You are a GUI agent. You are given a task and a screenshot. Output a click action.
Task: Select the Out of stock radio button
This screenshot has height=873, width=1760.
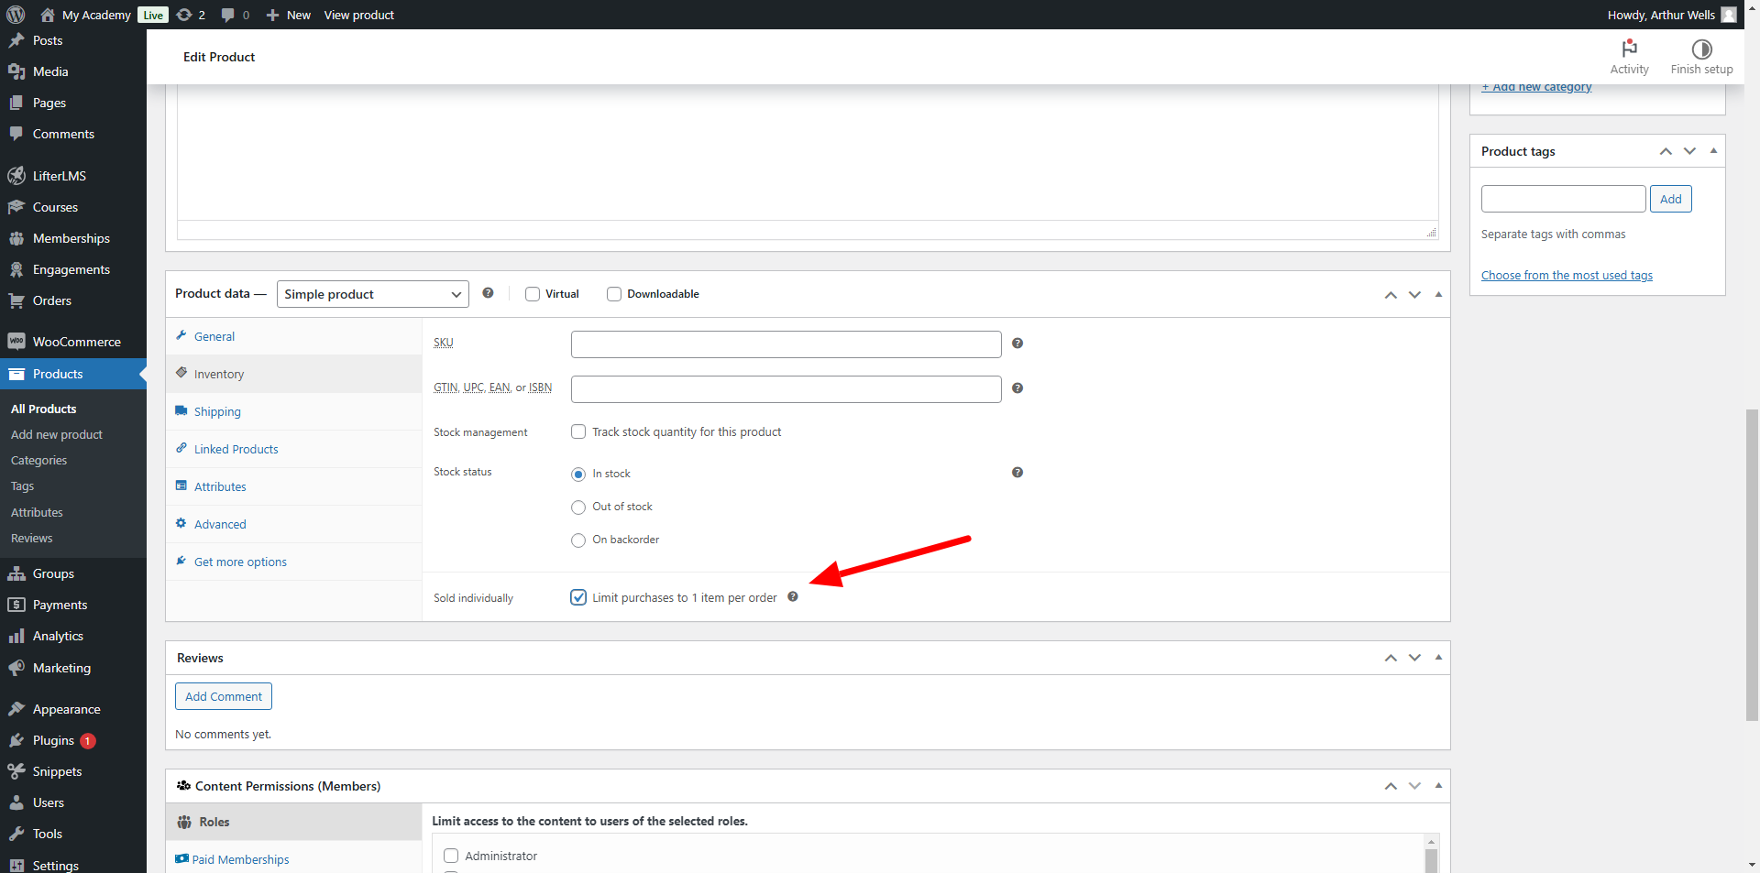click(577, 507)
